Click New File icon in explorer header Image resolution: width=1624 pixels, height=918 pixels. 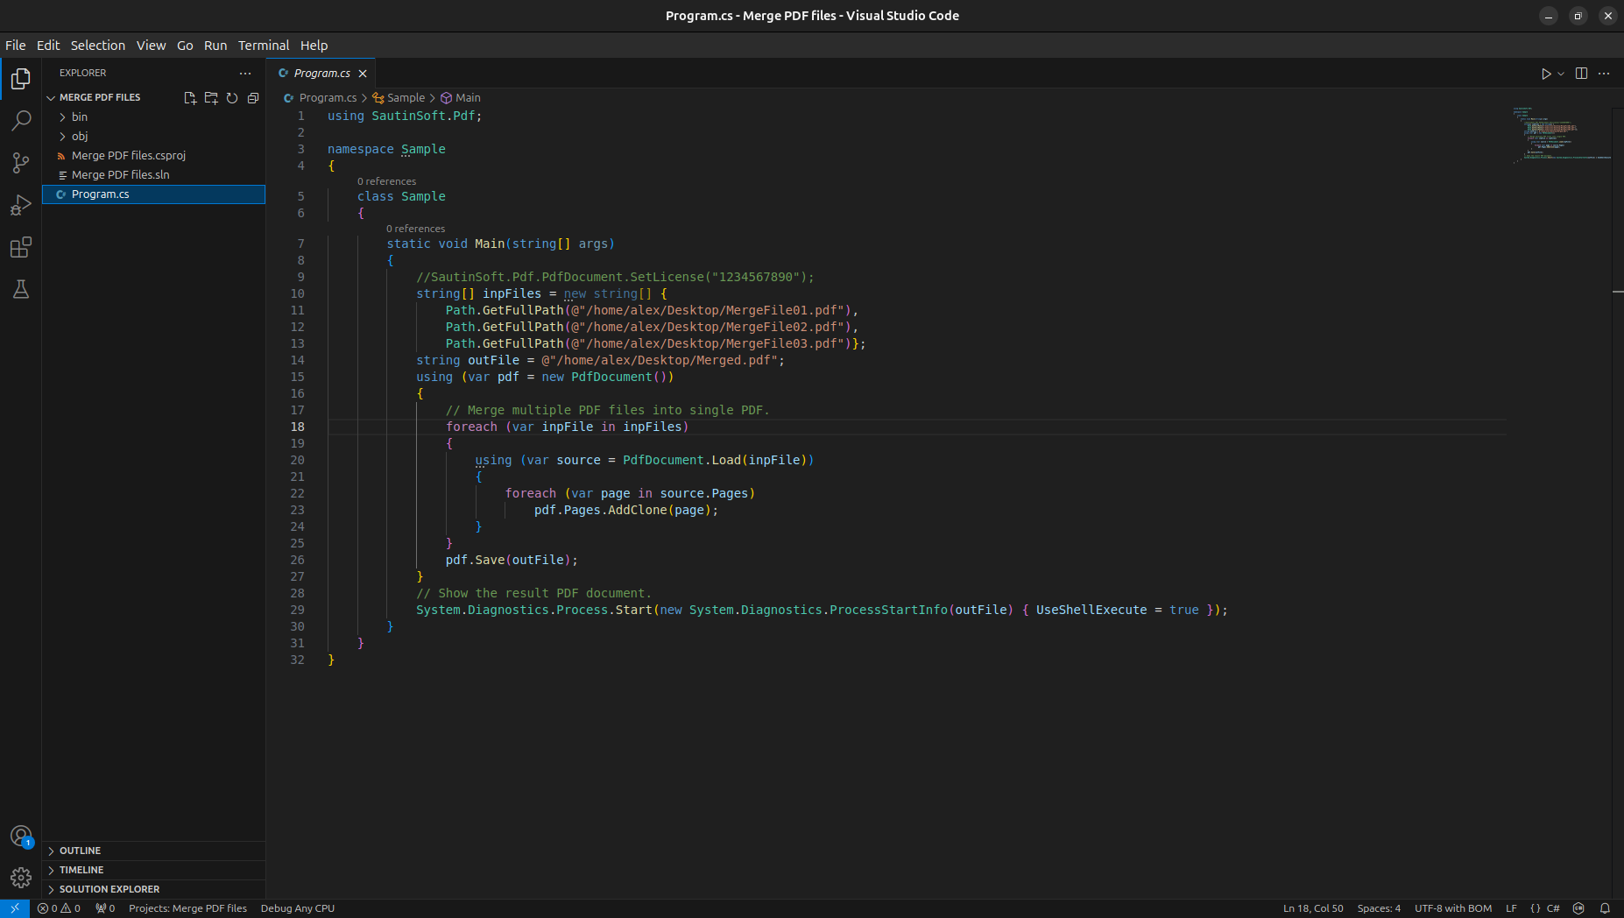[x=190, y=98]
